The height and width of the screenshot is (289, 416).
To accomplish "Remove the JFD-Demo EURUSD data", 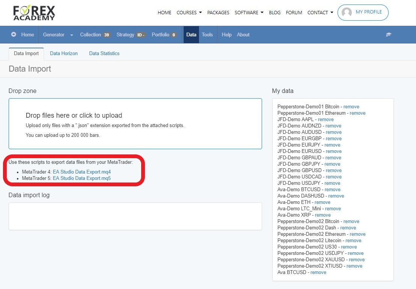I will [x=333, y=151].
